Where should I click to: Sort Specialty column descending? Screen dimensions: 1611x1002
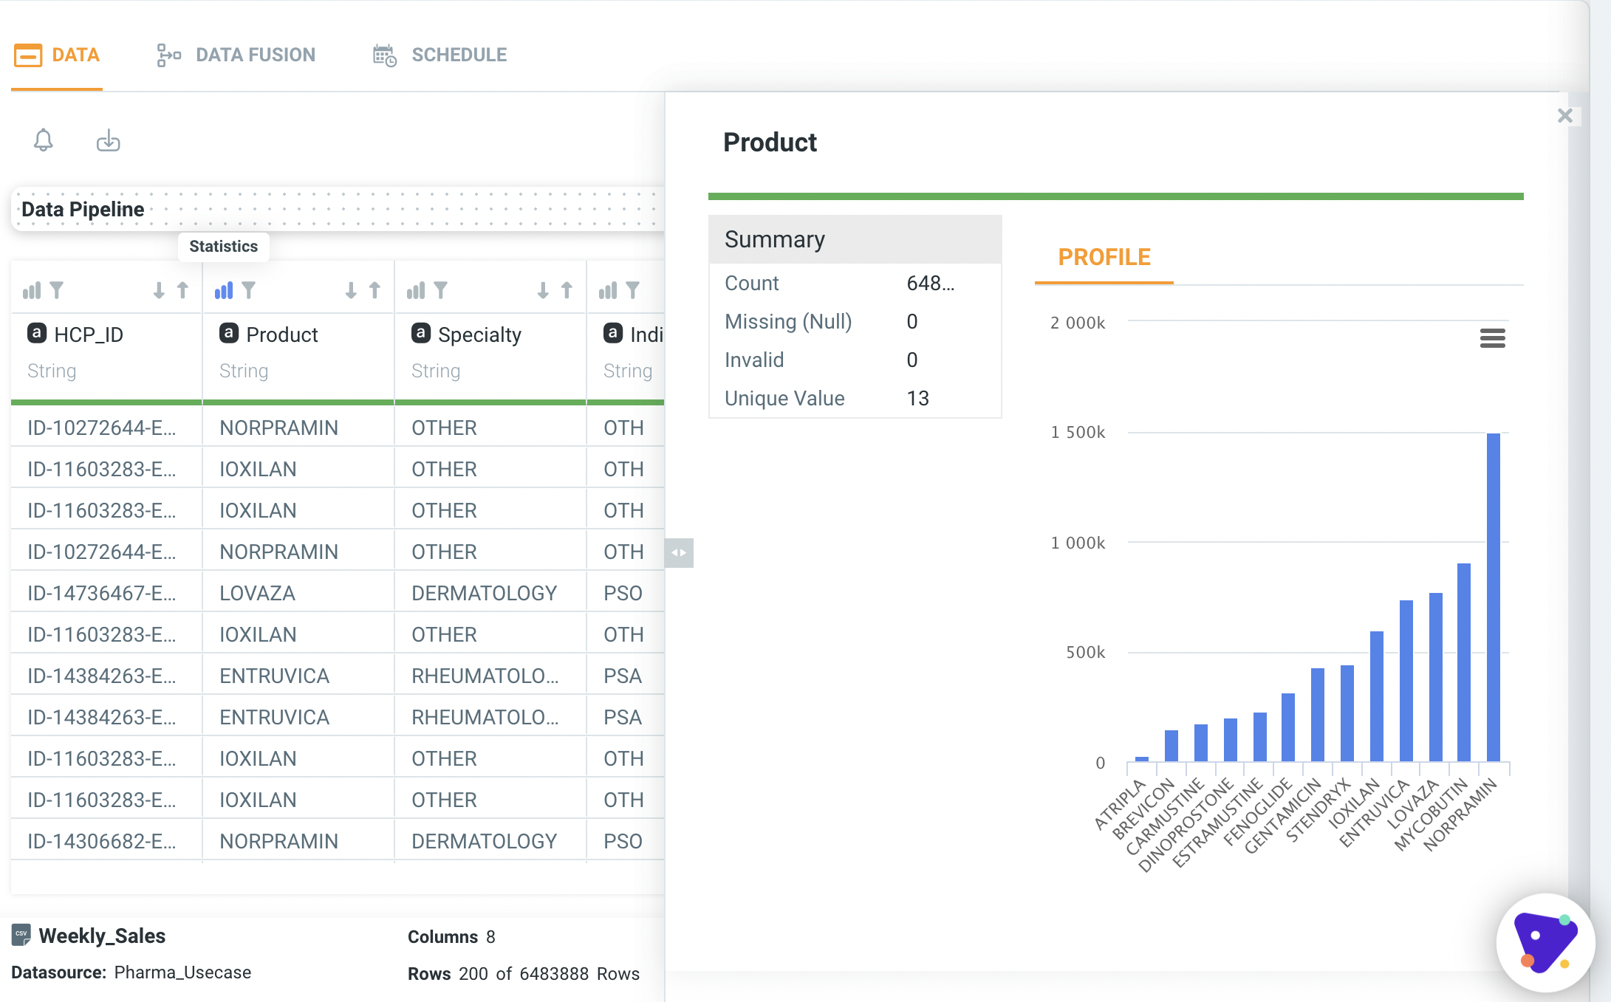543,290
